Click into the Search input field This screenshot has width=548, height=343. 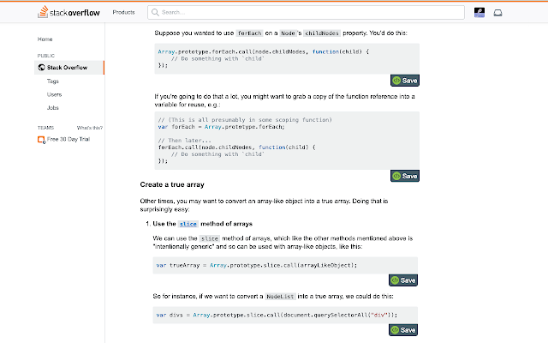click(x=306, y=12)
